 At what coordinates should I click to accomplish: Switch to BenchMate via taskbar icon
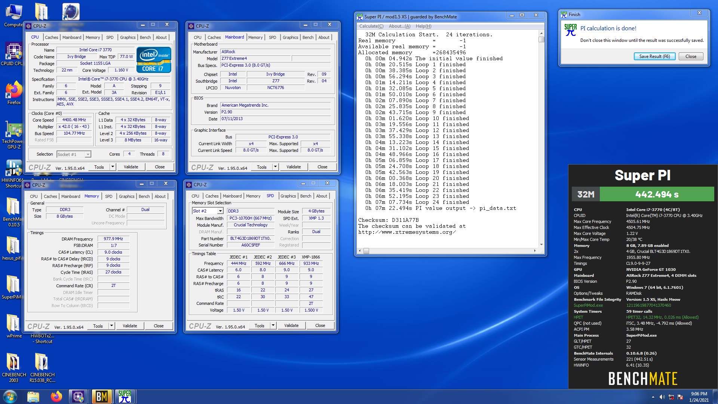[102, 397]
